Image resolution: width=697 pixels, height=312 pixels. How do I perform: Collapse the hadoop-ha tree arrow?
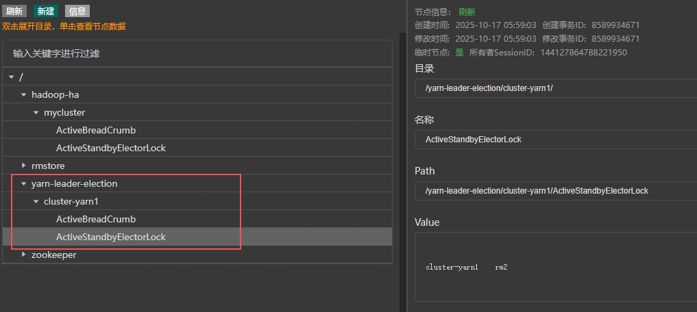(x=24, y=95)
